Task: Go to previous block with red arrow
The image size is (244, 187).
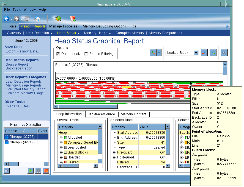Action: coord(204,53)
